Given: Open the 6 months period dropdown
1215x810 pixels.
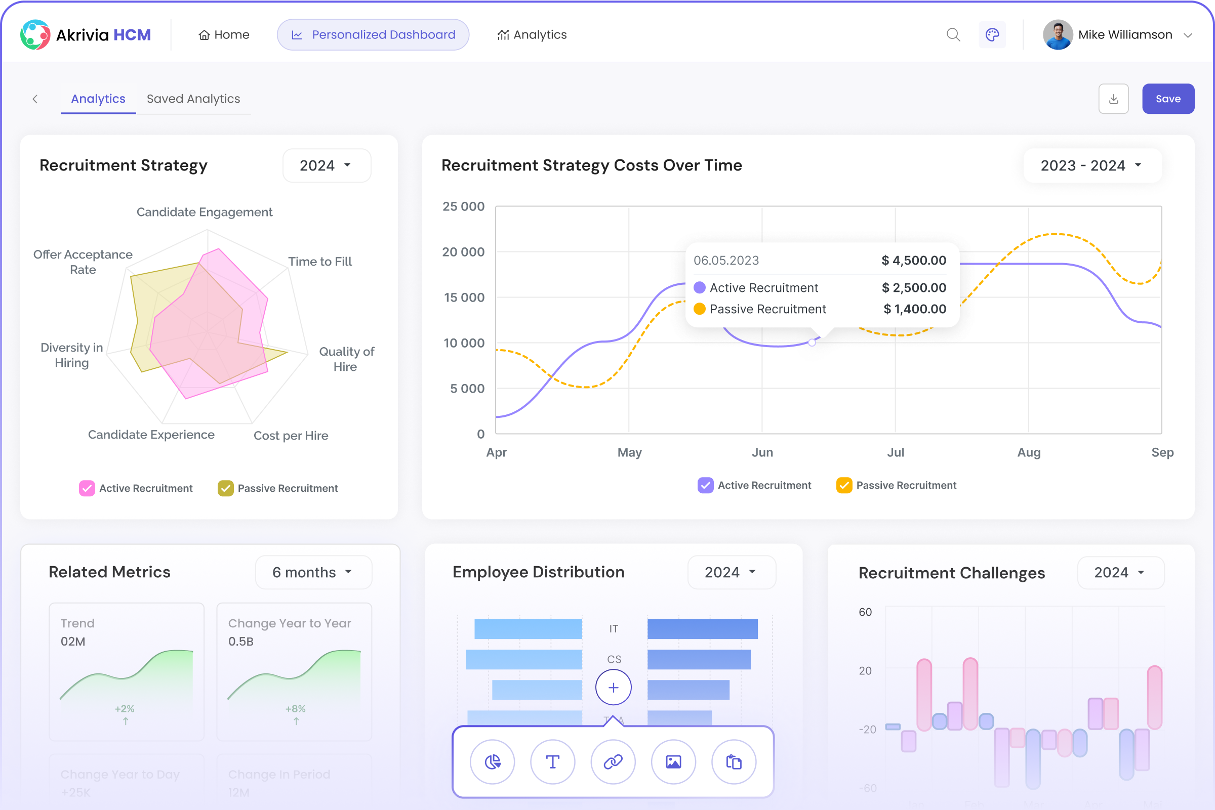Looking at the screenshot, I should [313, 572].
